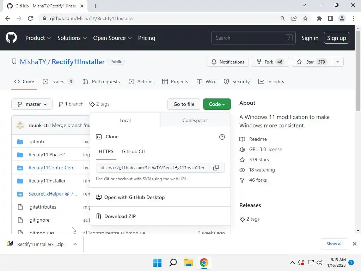Open File Explorer from taskbar
Image resolution: width=361 pixels, height=271 pixels.
189,263
